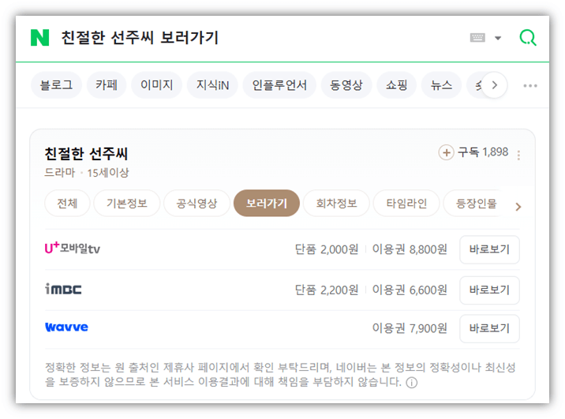Switch to the 이미지 tab

pos(157,85)
